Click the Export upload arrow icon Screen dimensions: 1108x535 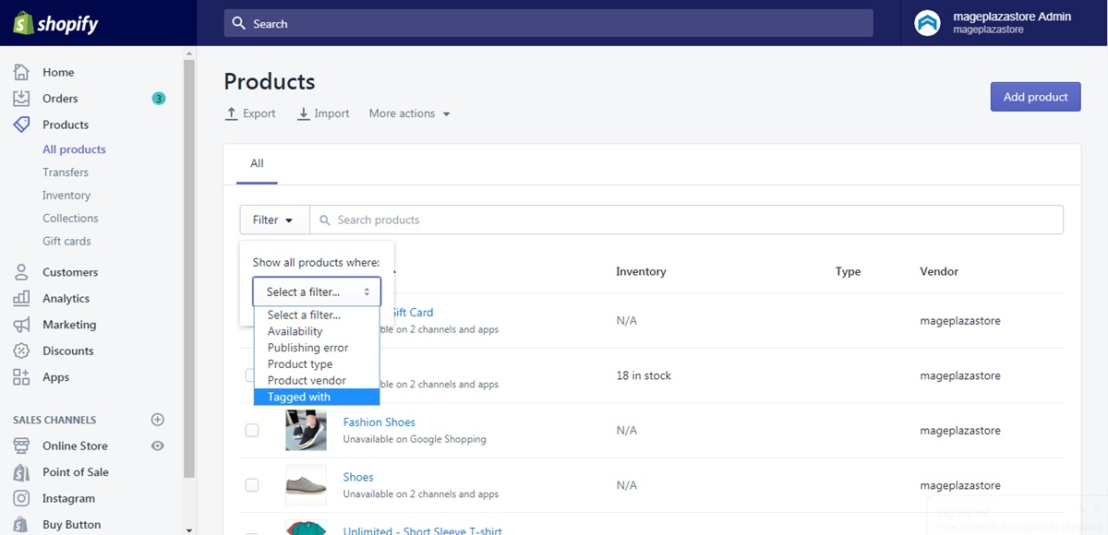(232, 113)
